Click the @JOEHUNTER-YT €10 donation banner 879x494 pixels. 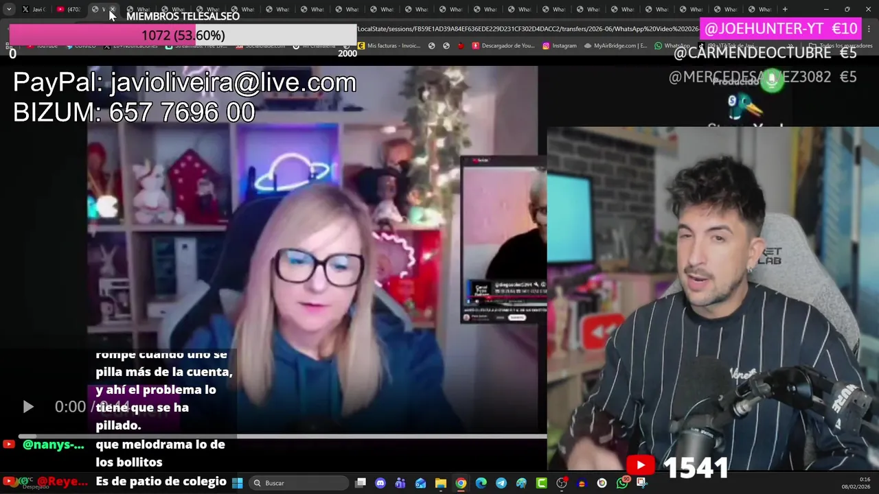point(781,29)
